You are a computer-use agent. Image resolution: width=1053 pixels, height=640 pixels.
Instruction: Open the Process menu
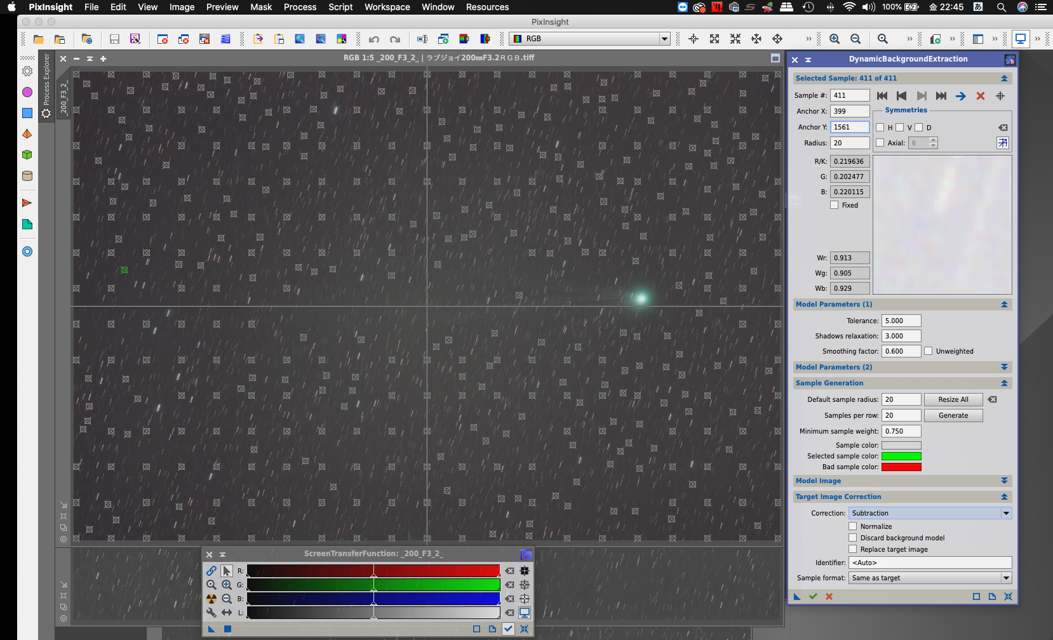point(300,7)
